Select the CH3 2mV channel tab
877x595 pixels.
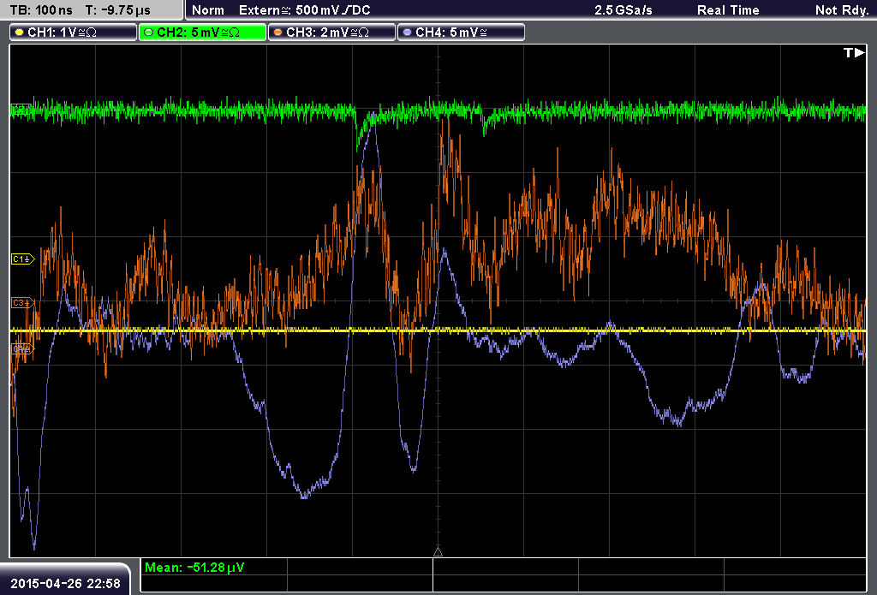point(331,33)
